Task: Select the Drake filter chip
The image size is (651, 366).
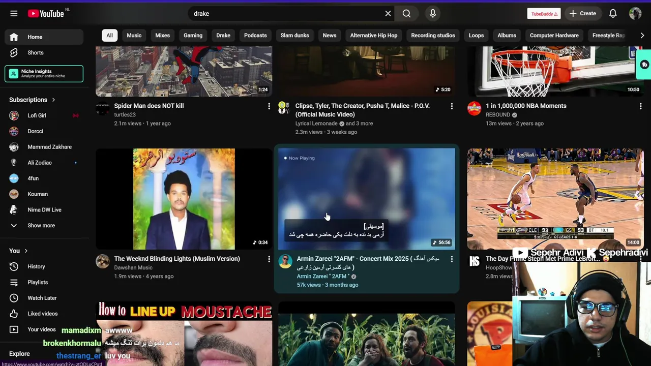Action: point(223,35)
